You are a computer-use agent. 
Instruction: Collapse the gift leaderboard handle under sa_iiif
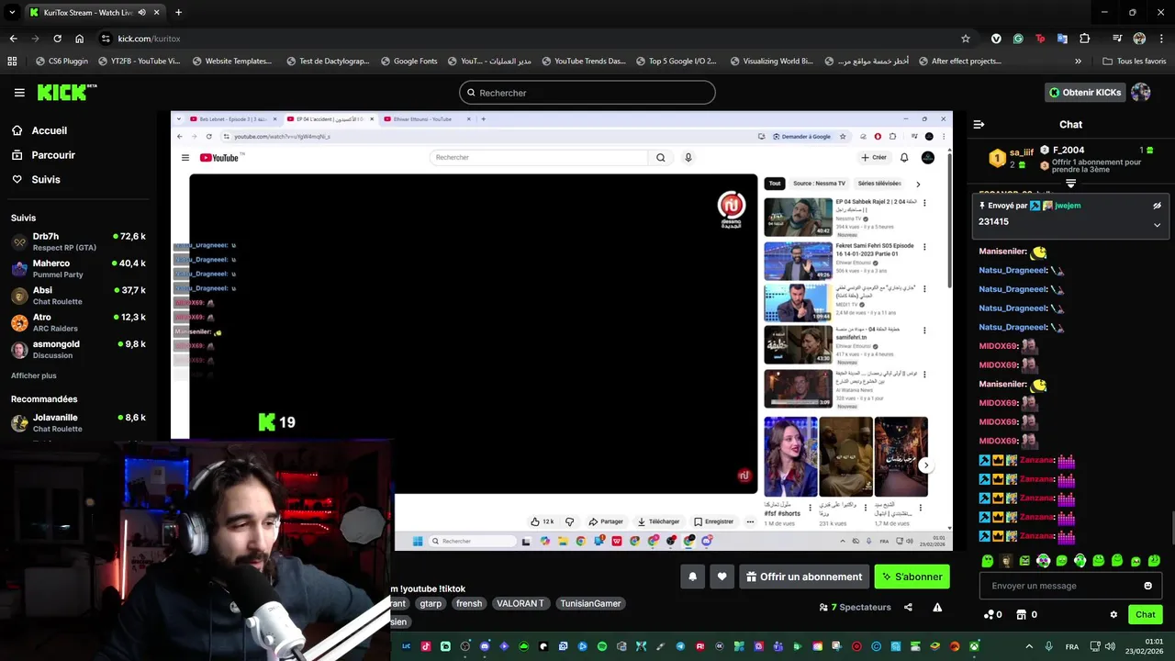coord(1070,184)
